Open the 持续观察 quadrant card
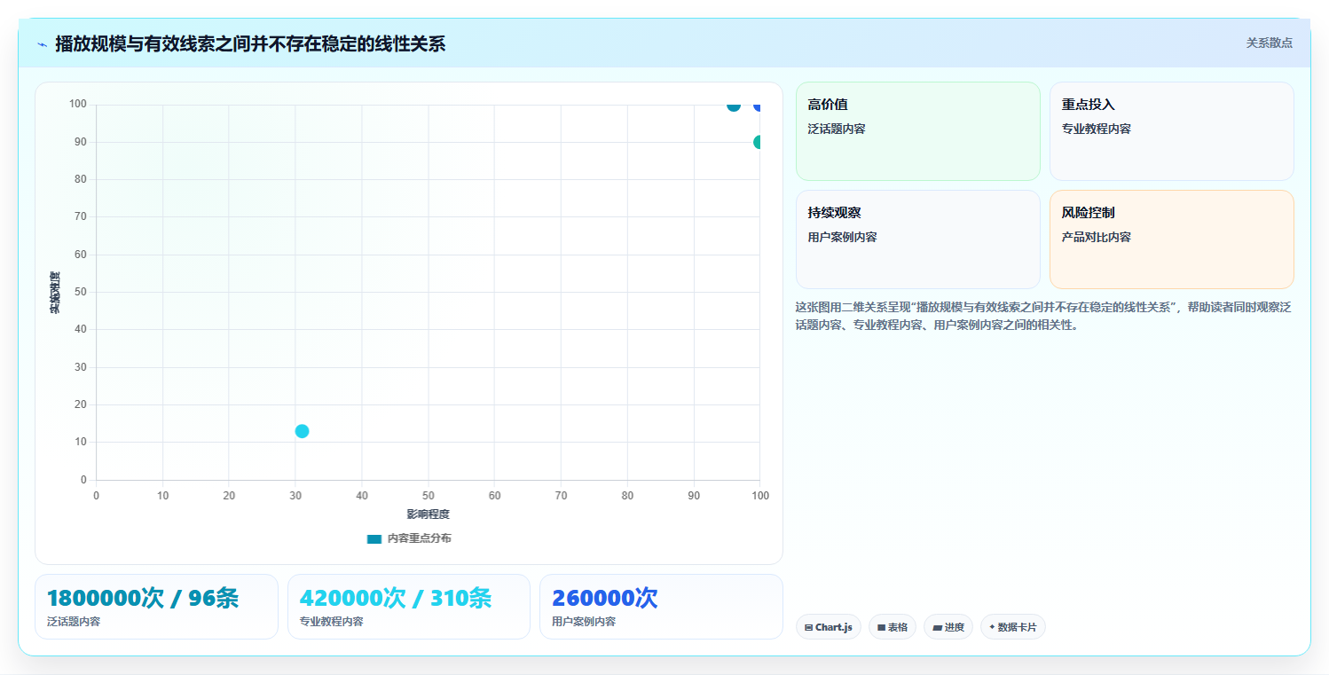The height and width of the screenshot is (675, 1329). [918, 239]
